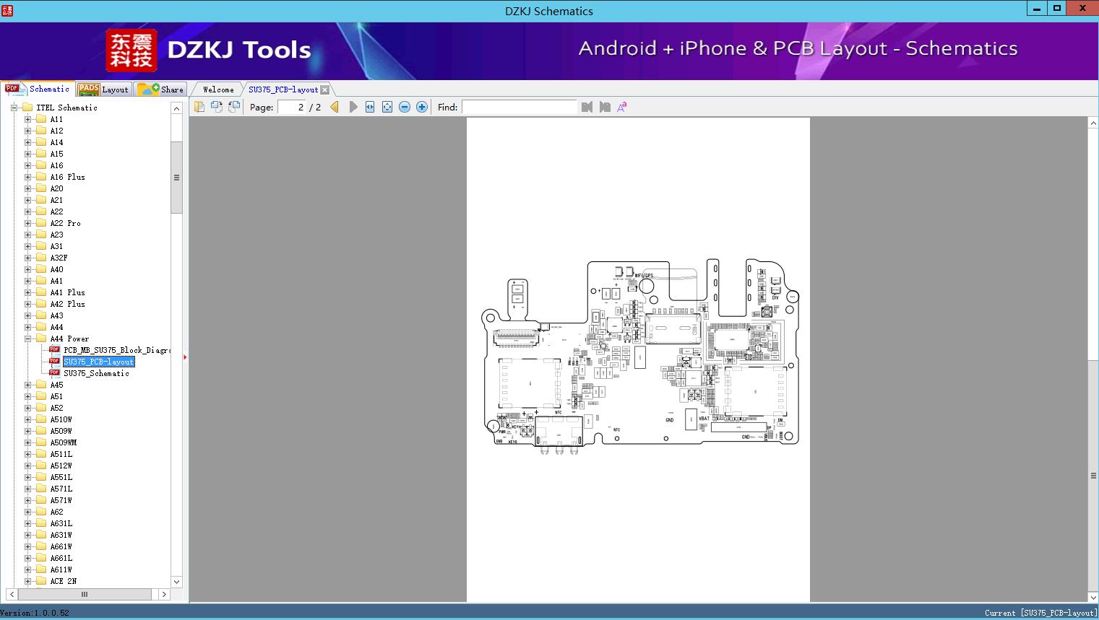This screenshot has height=620, width=1099.
Task: Open the Welcome tab
Action: point(217,89)
